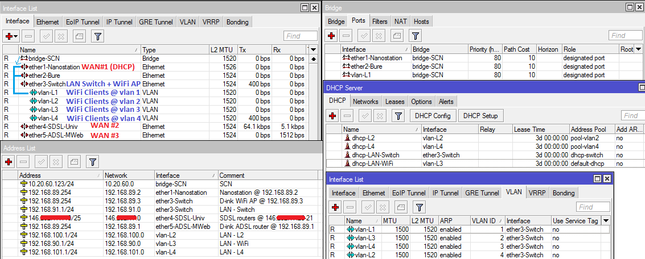Click the filter funnel in Address List

tap(93, 161)
